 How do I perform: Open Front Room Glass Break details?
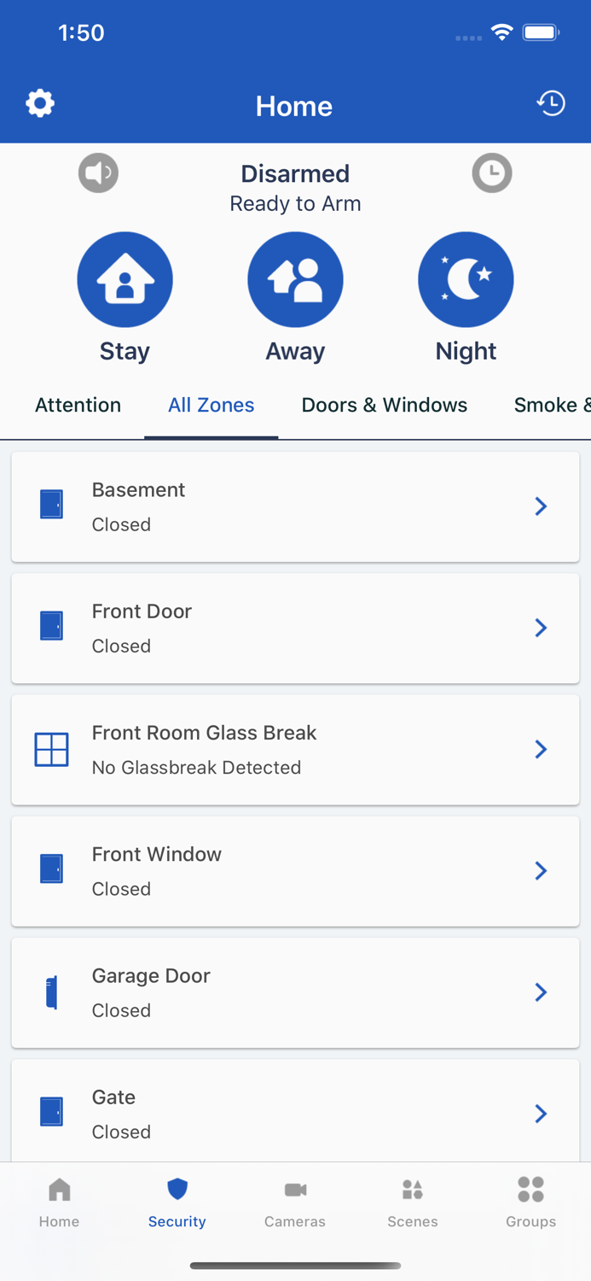pos(295,749)
